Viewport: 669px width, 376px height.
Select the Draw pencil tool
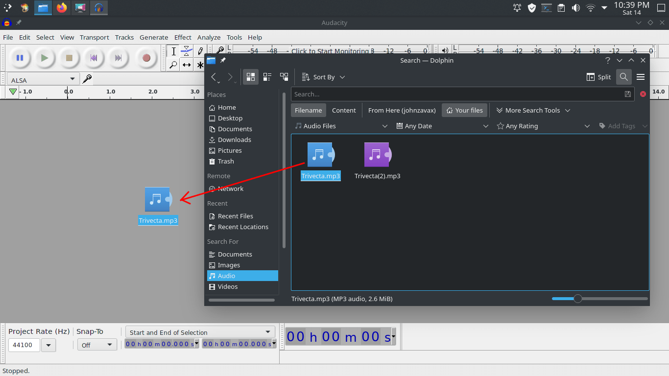pyautogui.click(x=200, y=51)
